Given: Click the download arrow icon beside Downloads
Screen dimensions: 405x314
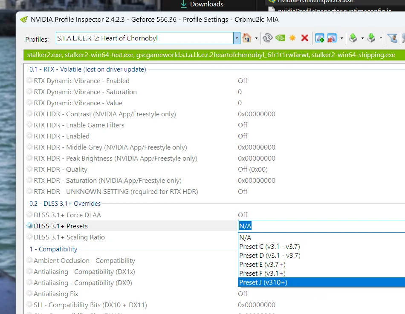Looking at the screenshot, I should click(184, 4).
